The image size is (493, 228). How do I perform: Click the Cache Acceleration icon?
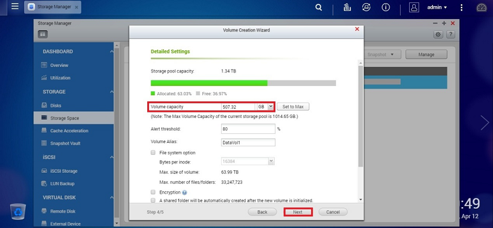44,130
